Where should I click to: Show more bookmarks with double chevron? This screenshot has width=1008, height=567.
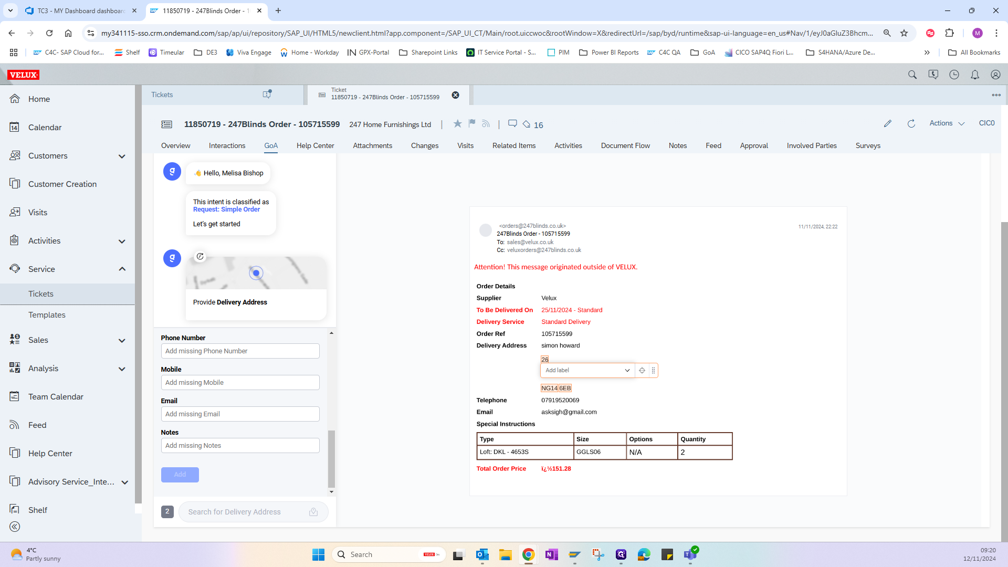pyautogui.click(x=927, y=52)
